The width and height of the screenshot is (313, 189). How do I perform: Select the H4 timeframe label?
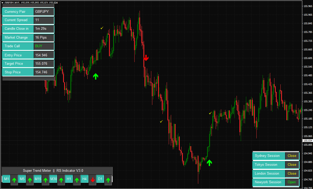coord(85,179)
